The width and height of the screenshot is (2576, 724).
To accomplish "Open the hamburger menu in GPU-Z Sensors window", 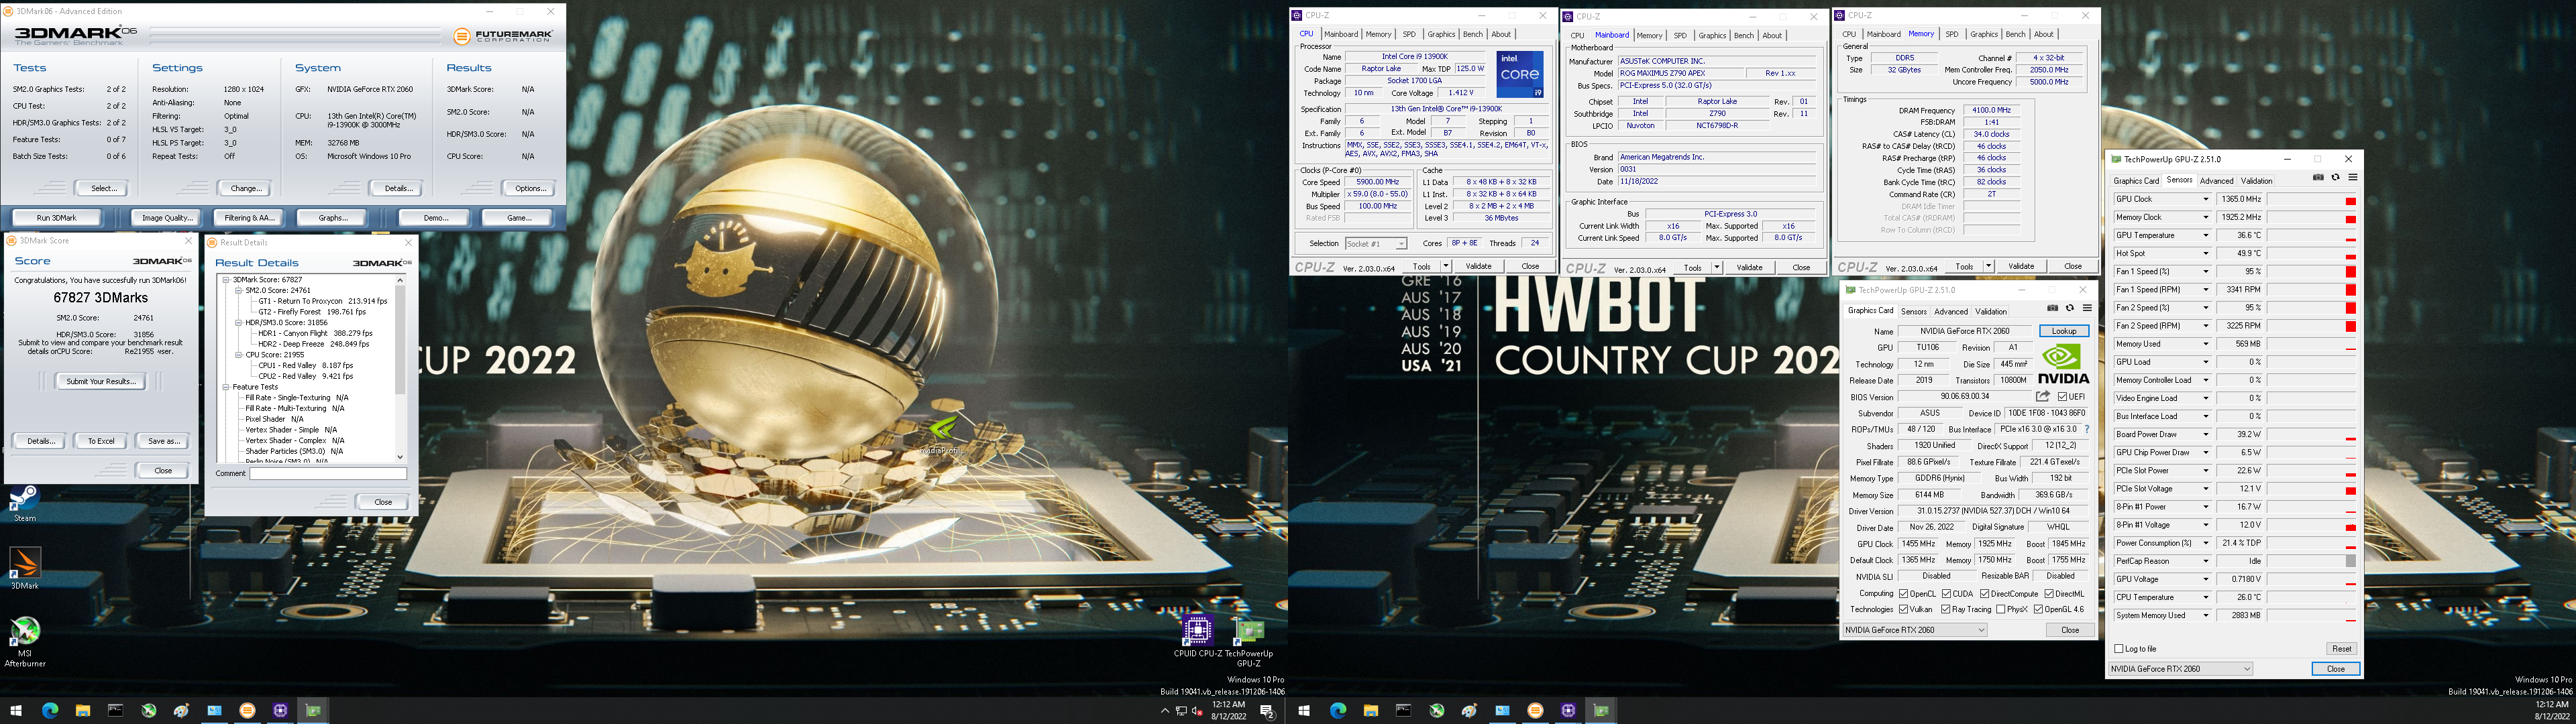I will [x=2353, y=177].
